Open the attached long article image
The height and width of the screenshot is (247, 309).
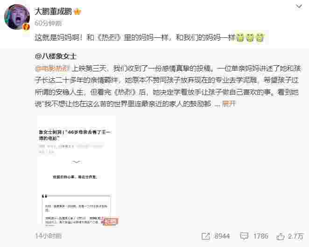[77, 170]
